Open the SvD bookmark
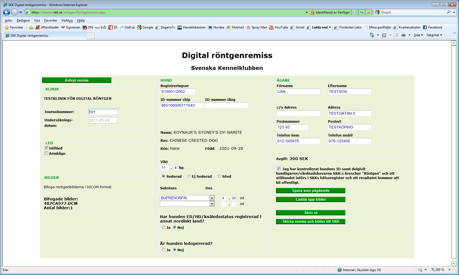 (100, 27)
